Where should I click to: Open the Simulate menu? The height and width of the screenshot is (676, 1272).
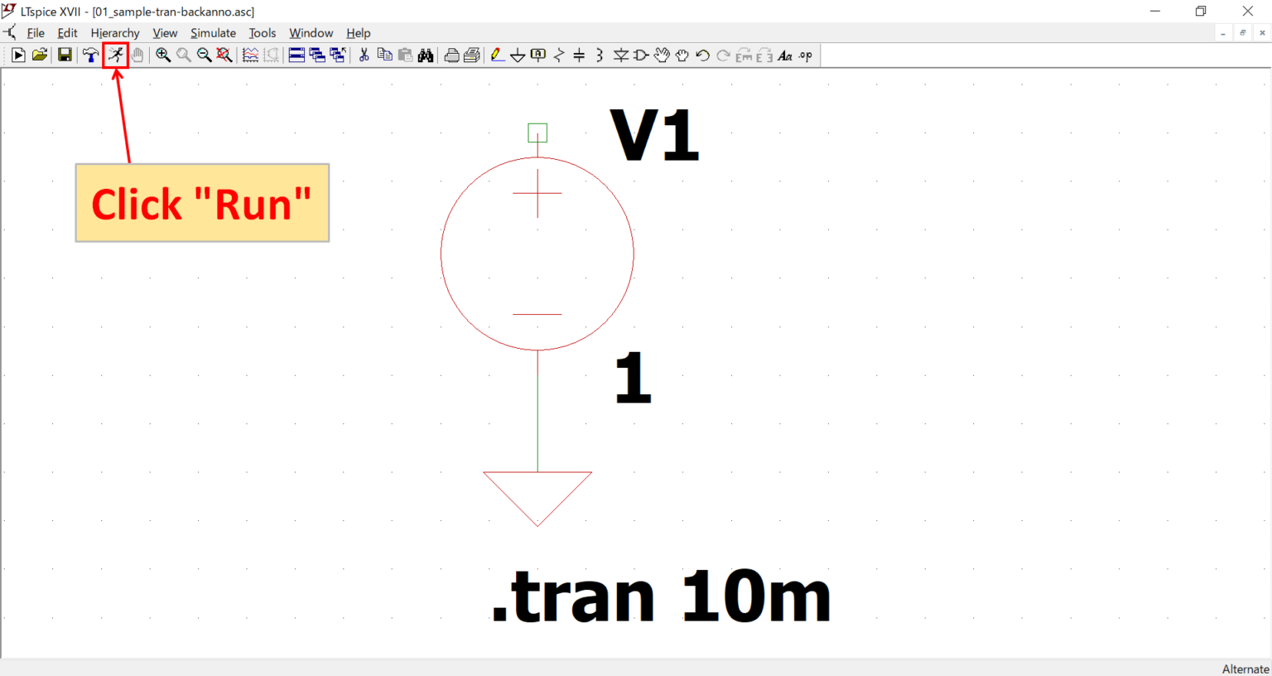coord(213,33)
